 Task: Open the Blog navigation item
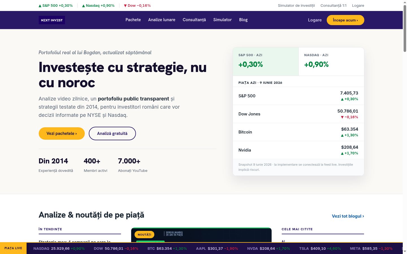tap(243, 20)
